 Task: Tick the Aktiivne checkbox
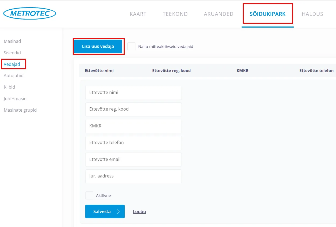click(89, 195)
